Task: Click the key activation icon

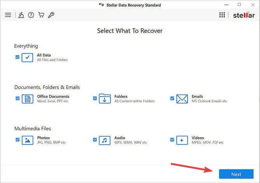Action: 51,15
